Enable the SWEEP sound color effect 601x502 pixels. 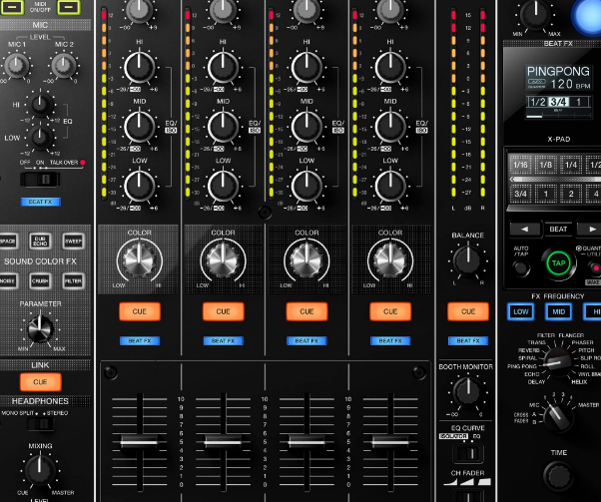point(74,241)
